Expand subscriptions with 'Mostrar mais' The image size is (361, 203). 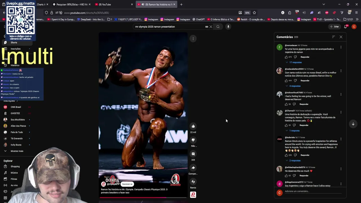coord(17,151)
